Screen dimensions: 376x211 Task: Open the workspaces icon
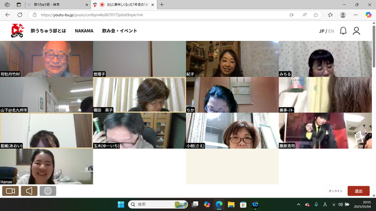coord(7,5)
